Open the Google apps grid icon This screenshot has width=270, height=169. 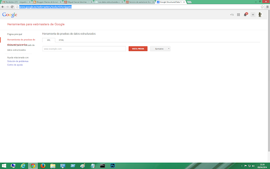[x=238, y=15]
